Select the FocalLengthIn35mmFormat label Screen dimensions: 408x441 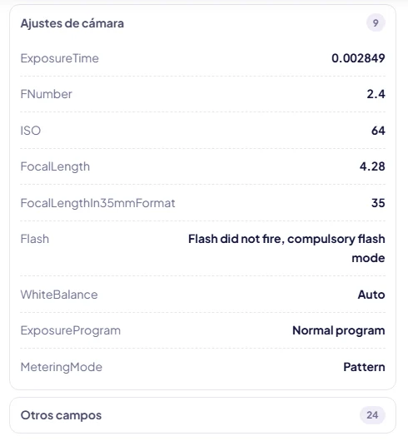coord(98,203)
